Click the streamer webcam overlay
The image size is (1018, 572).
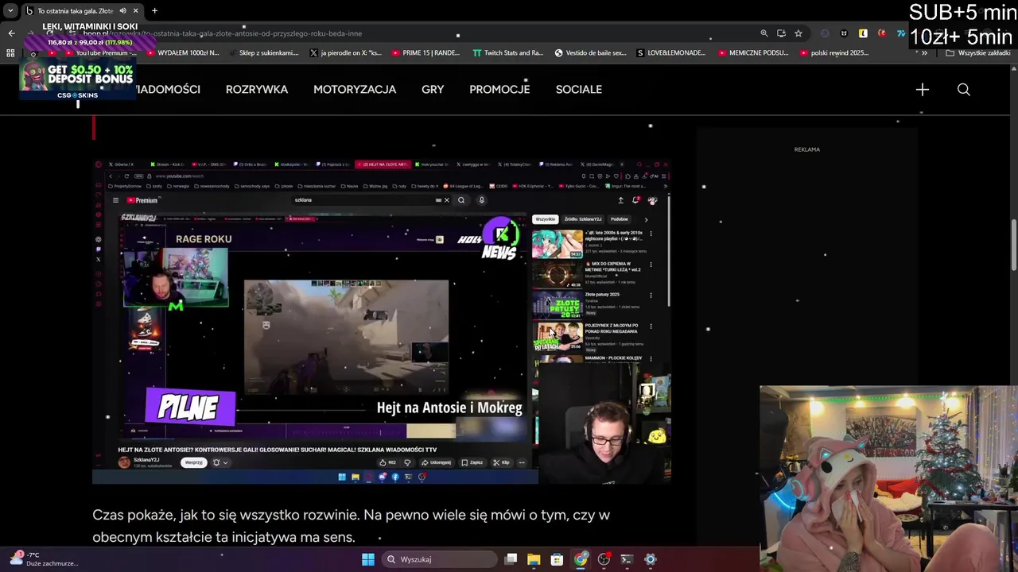click(888, 479)
